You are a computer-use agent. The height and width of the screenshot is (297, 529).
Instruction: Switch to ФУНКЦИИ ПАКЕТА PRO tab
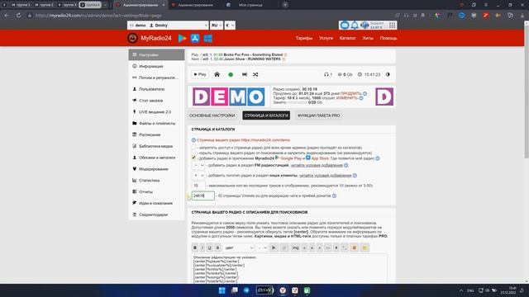click(318, 115)
